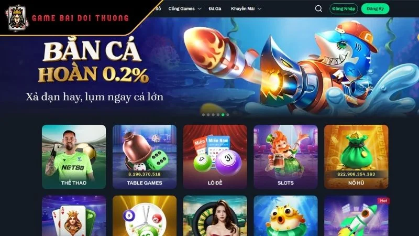
Task: Open the Đá Gà menu item
Action: click(215, 8)
